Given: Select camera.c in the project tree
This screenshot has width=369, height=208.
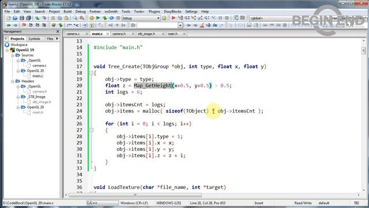Looking at the screenshot, I should click(x=39, y=65).
